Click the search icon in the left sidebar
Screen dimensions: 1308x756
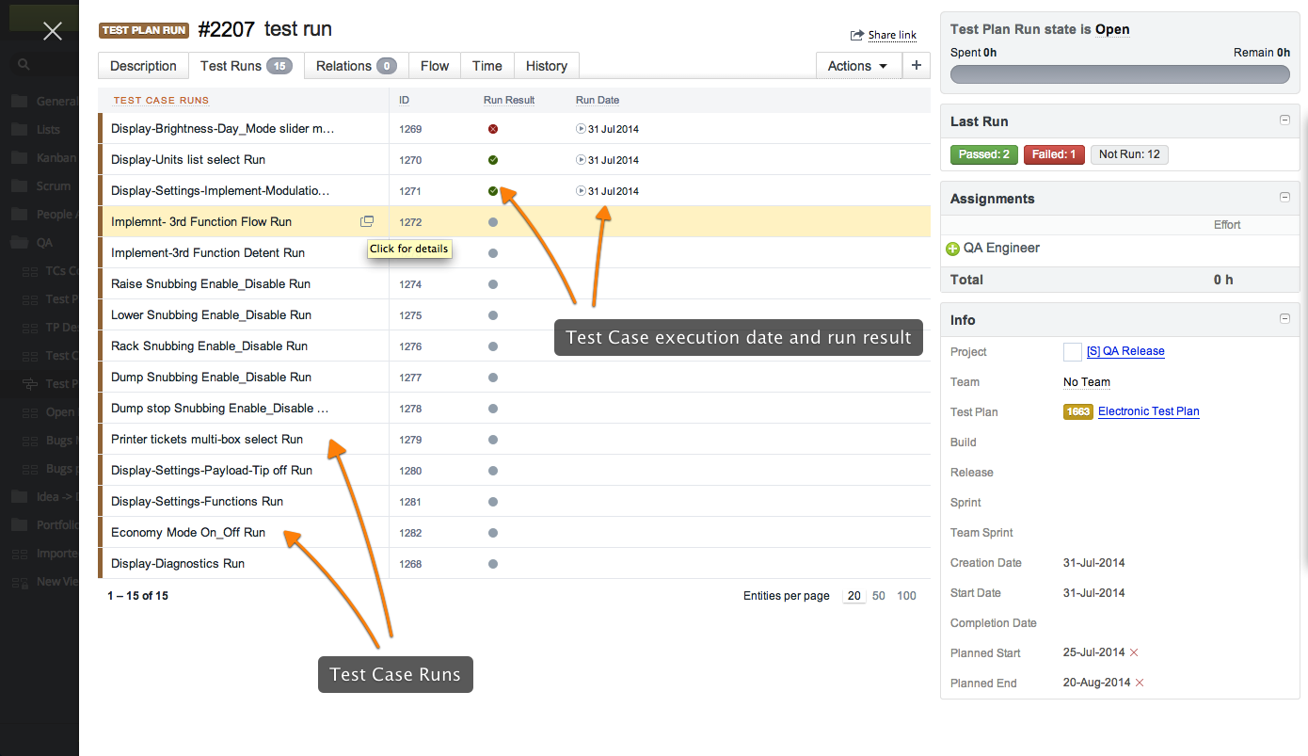click(x=24, y=65)
